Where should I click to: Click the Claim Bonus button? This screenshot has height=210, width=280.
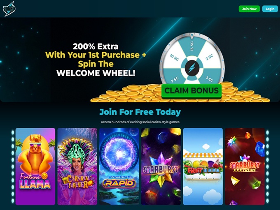point(191,91)
